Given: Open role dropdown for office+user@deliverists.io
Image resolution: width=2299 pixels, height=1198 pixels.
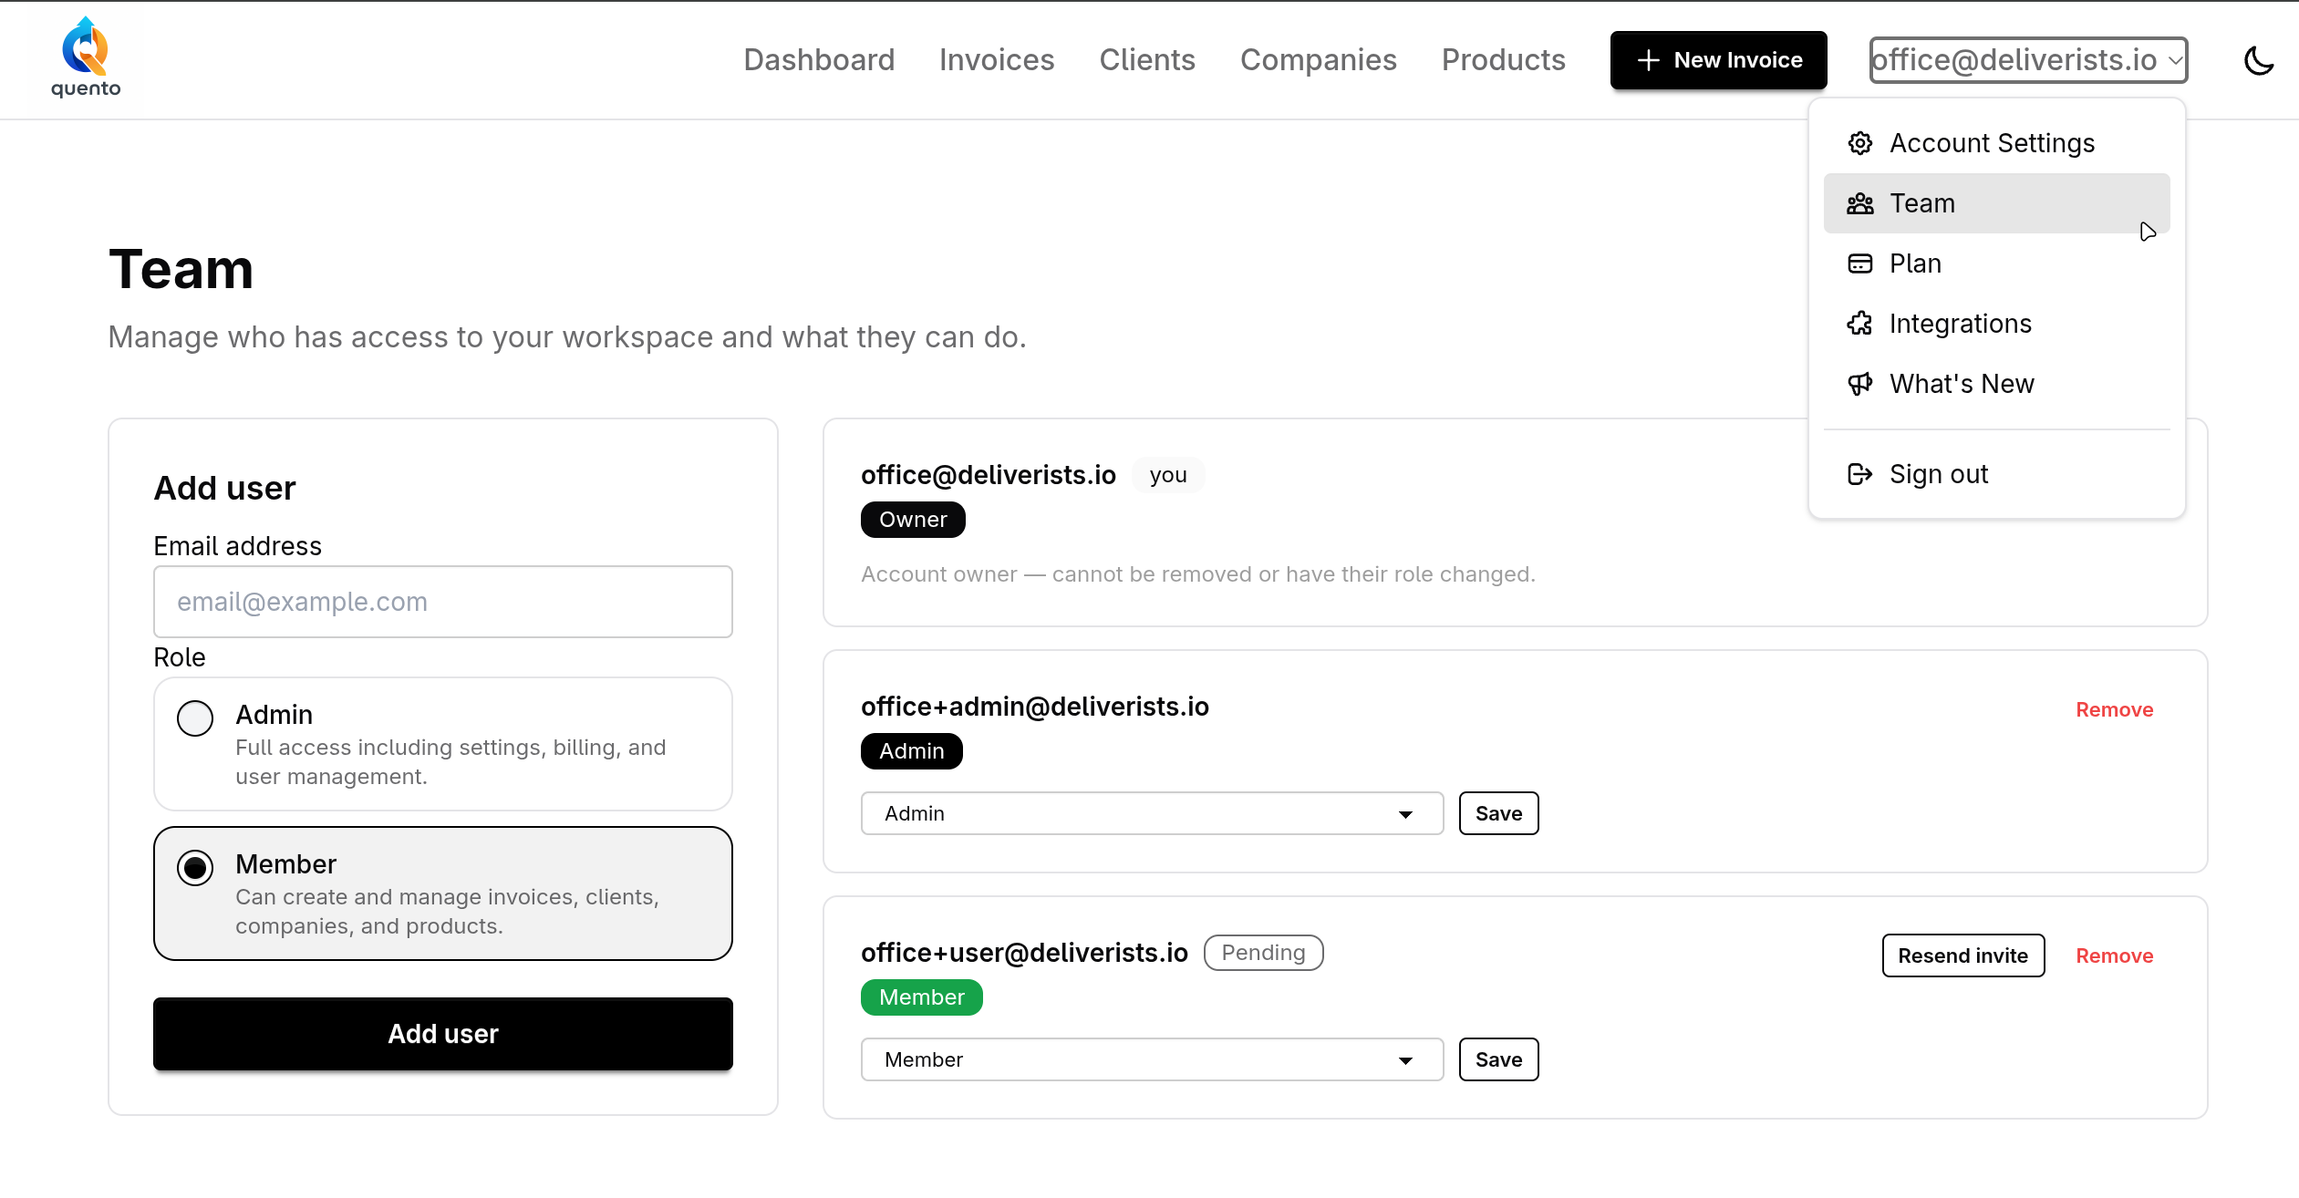Looking at the screenshot, I should 1152,1059.
